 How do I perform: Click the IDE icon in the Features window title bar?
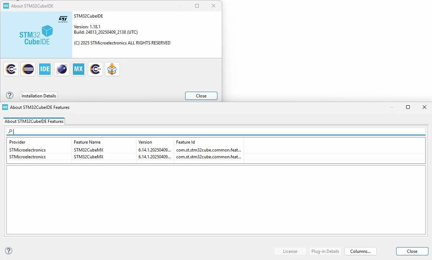pyautogui.click(x=5, y=107)
